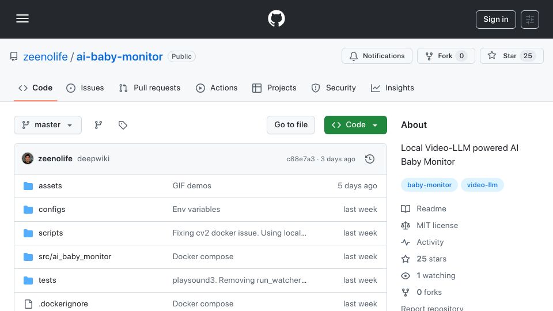
Task: Open the GIF demos commit message
Action: coord(192,186)
